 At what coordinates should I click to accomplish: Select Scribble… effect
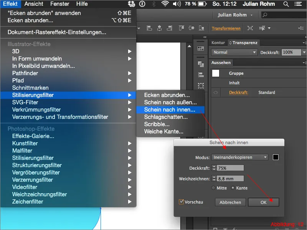170,124
